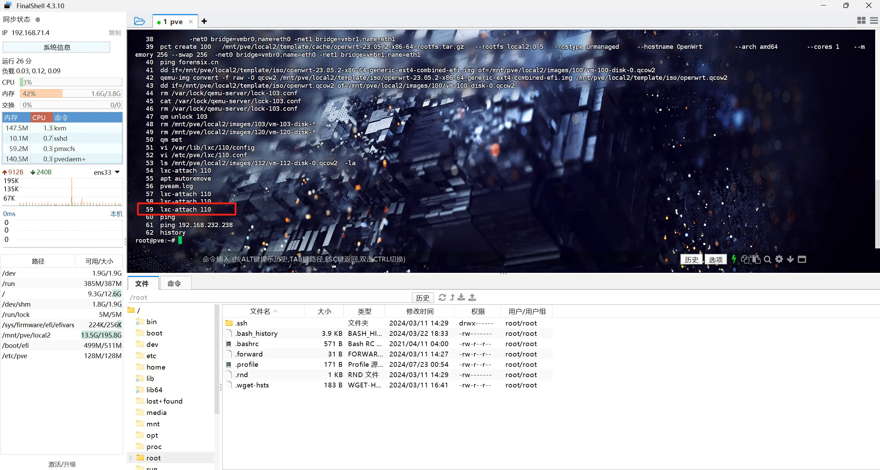Click the download file icon
The width and height of the screenshot is (880, 470).
click(x=461, y=297)
